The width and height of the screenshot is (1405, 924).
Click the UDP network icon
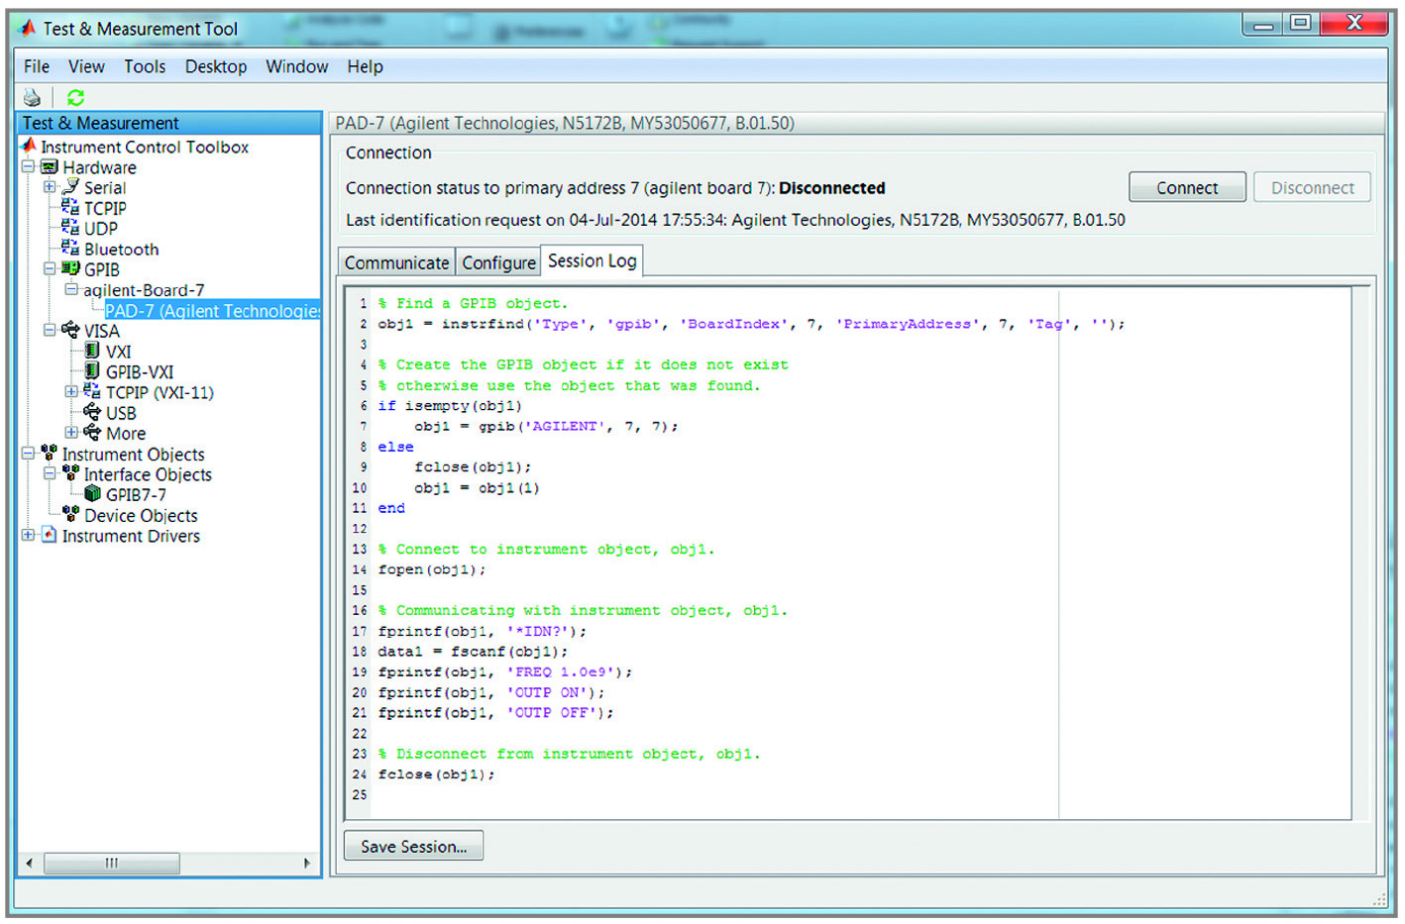pyautogui.click(x=70, y=227)
